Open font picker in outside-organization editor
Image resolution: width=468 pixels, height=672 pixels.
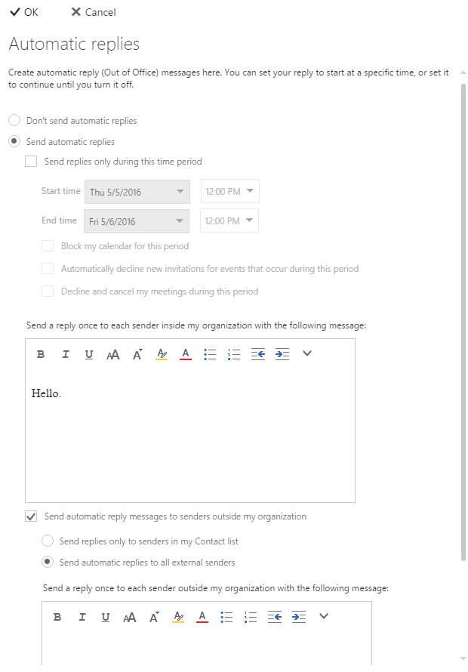pyautogui.click(x=129, y=617)
